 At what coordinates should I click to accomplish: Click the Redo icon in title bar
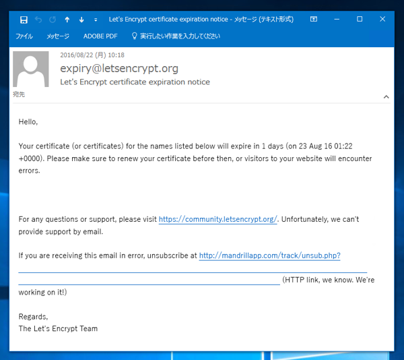(x=53, y=20)
